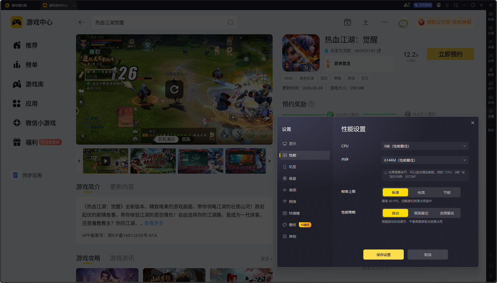
Task: Show next screenshot thumbnails with right arrow
Action: [x=270, y=161]
